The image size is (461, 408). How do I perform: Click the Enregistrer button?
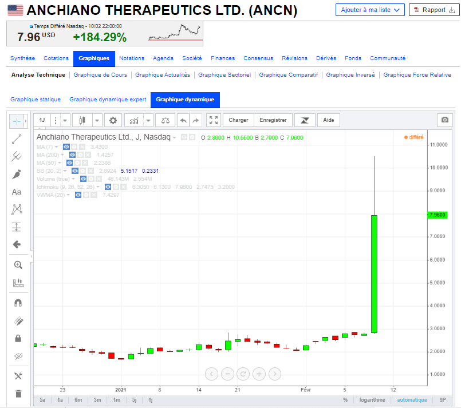tap(273, 120)
